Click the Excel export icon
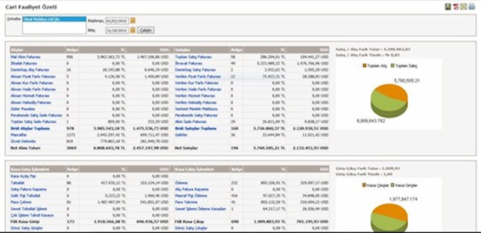Image resolution: width=481 pixels, height=233 pixels. point(464,7)
